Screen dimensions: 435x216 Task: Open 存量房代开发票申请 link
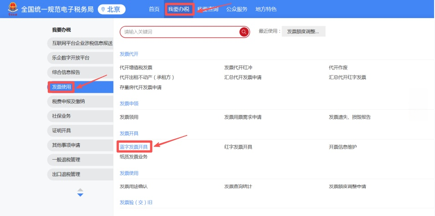(x=141, y=87)
